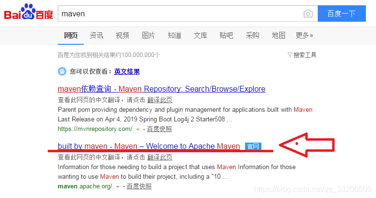Switch to the 知道 tab

pyautogui.click(x=174, y=36)
